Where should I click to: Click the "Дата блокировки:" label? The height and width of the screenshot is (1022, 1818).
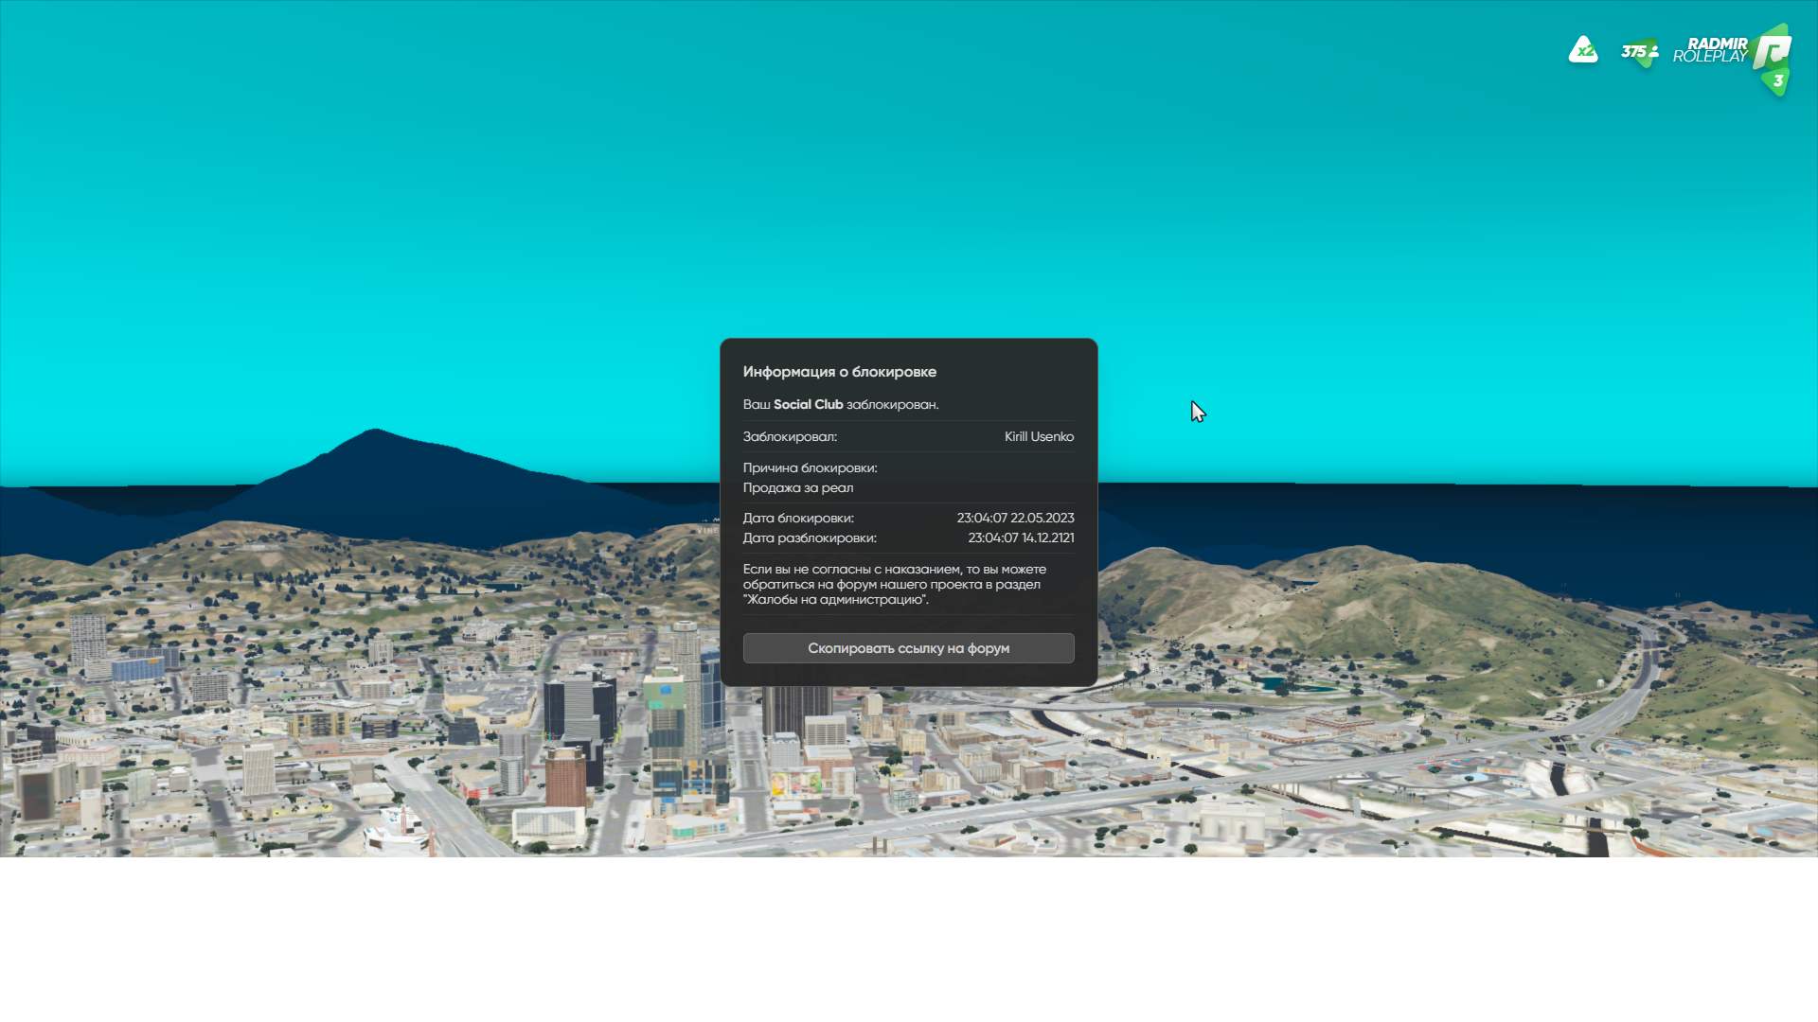pos(798,518)
